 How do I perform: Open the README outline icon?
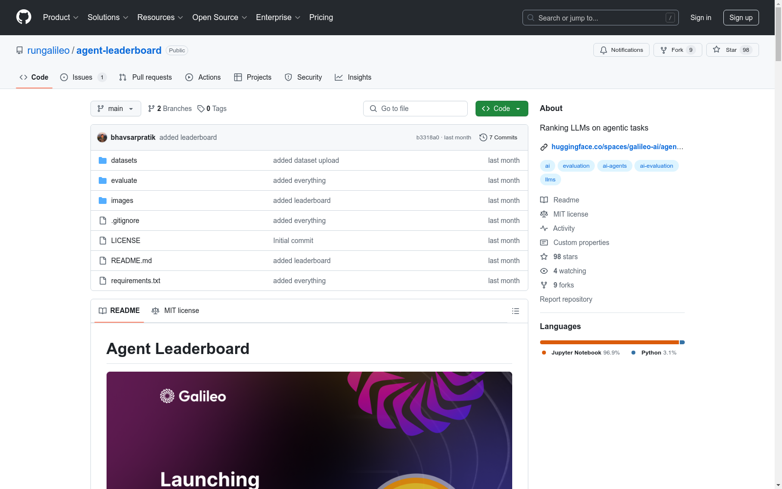pos(515,311)
